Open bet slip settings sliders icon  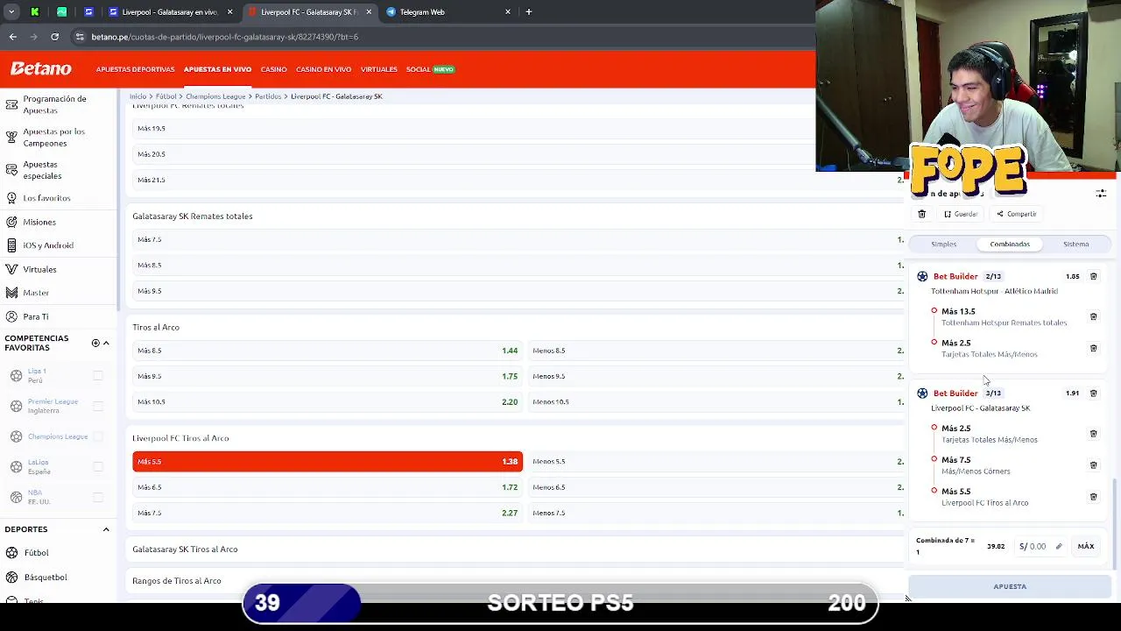[1101, 194]
